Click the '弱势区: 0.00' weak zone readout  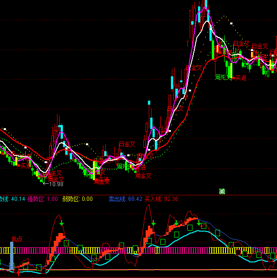pos(78,199)
